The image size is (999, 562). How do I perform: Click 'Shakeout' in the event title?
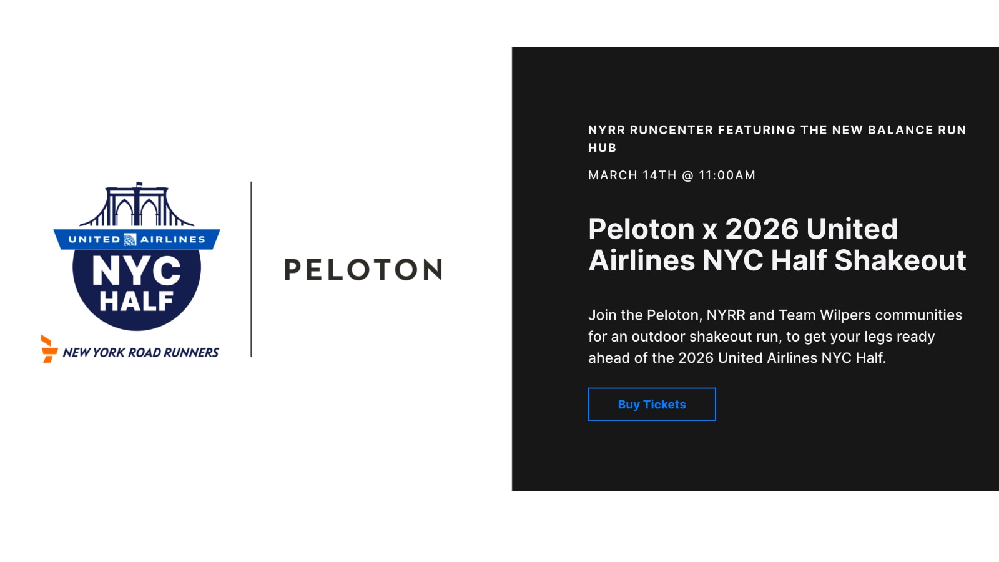tap(900, 260)
